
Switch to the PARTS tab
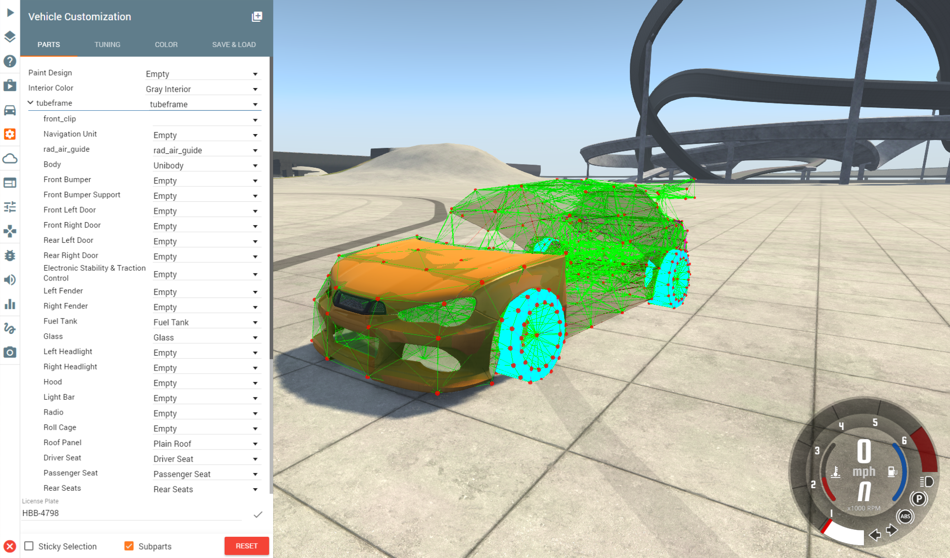pos(48,45)
